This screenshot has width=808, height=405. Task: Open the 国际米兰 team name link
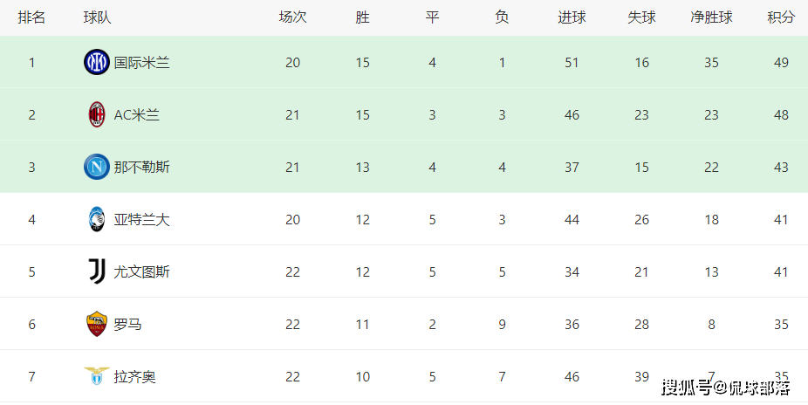pos(141,63)
